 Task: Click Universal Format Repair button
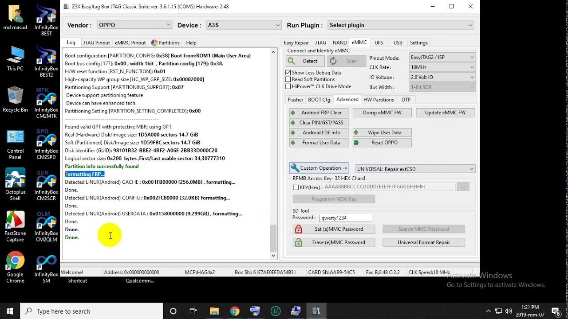(x=423, y=242)
